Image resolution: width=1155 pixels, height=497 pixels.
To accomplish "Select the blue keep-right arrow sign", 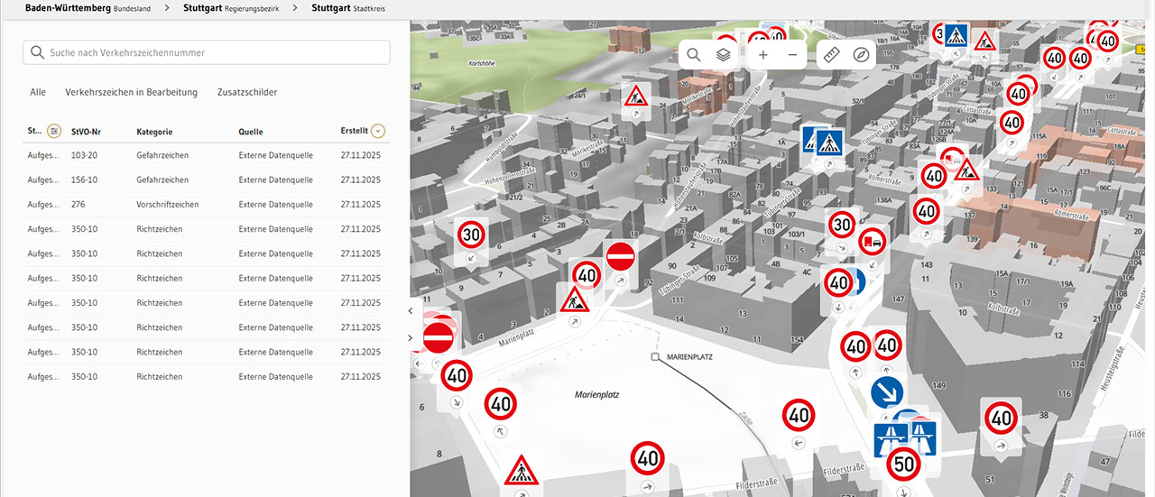I will pyautogui.click(x=887, y=393).
